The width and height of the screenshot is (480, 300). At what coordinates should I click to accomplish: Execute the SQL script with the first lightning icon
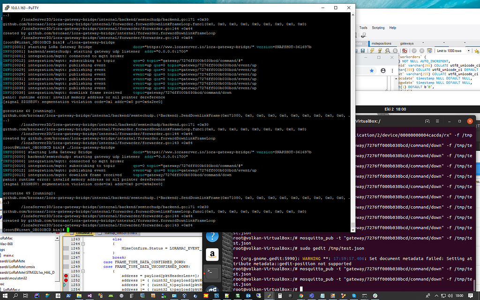372,51
